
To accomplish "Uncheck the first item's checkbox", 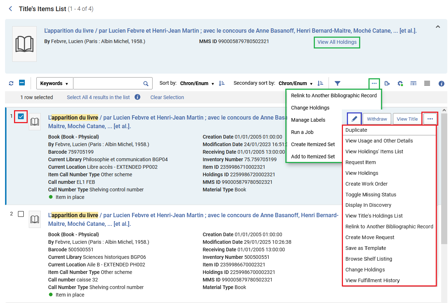I will 21,116.
